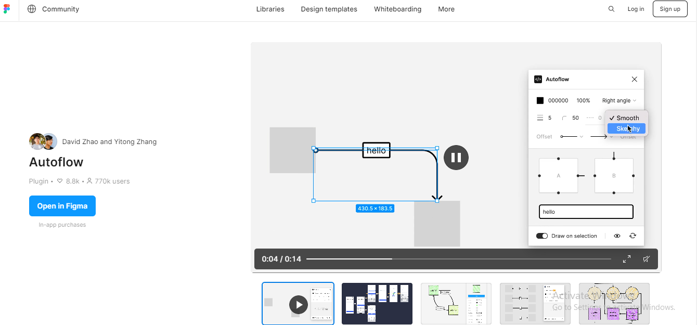The height and width of the screenshot is (325, 697).
Task: Open the Whiteboarding nav item
Action: (x=397, y=9)
